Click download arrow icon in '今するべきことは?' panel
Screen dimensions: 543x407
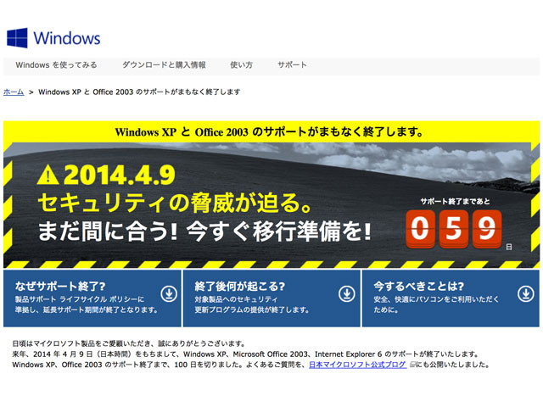point(526,294)
